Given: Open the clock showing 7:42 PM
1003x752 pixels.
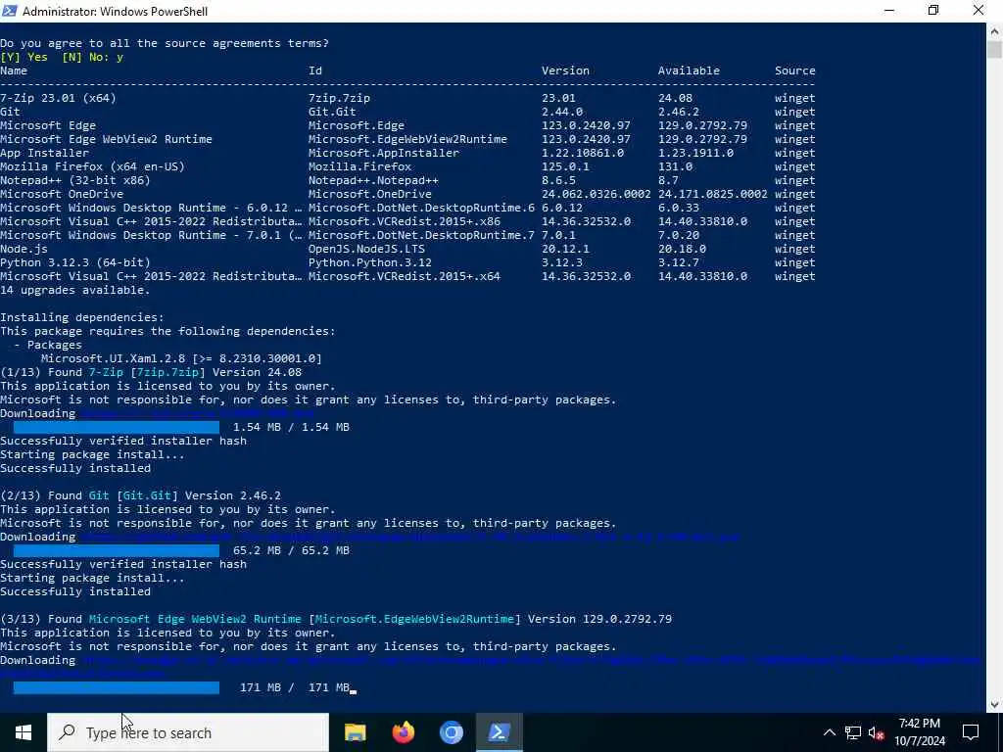Looking at the screenshot, I should click(920, 732).
